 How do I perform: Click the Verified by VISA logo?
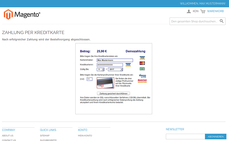tap(142, 76)
